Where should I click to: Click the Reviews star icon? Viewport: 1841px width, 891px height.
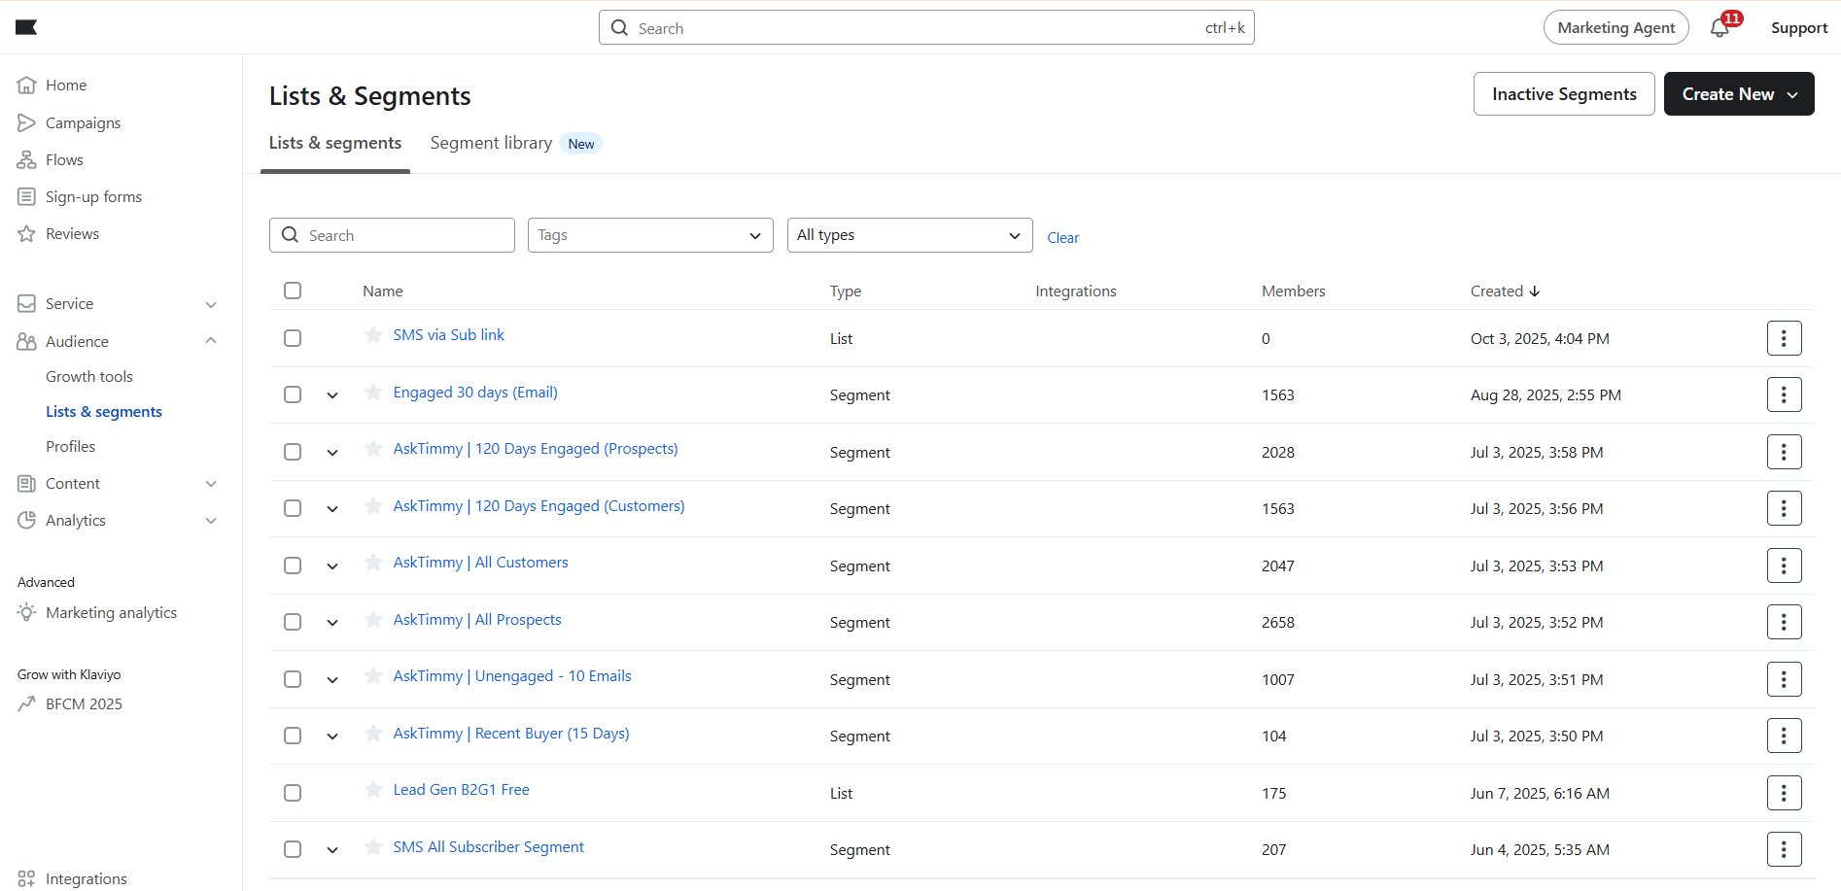click(x=26, y=233)
